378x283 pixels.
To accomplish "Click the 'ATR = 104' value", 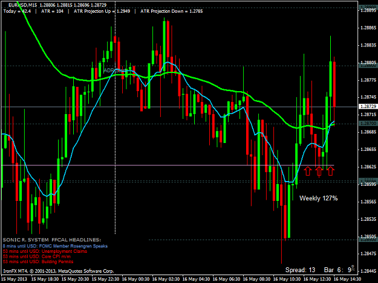I will click(x=52, y=11).
